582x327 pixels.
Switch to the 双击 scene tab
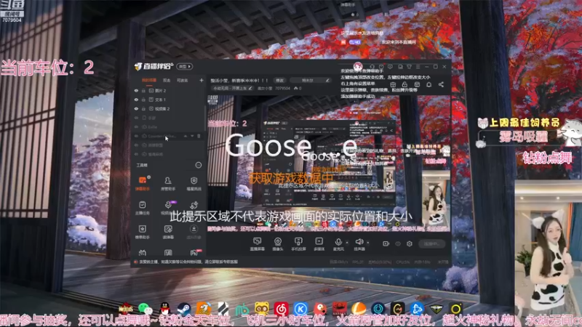[167, 80]
